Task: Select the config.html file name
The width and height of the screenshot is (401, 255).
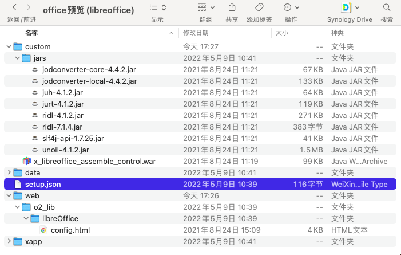Action: tap(70, 230)
